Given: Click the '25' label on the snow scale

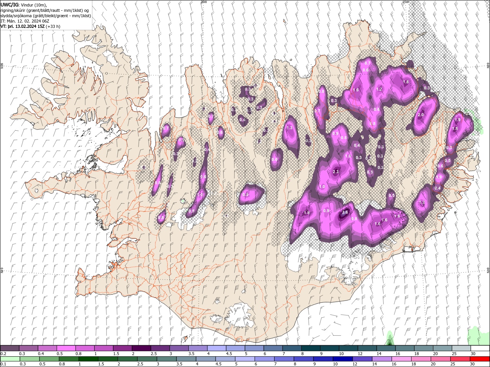Looking at the screenshot, I should 454,354.
